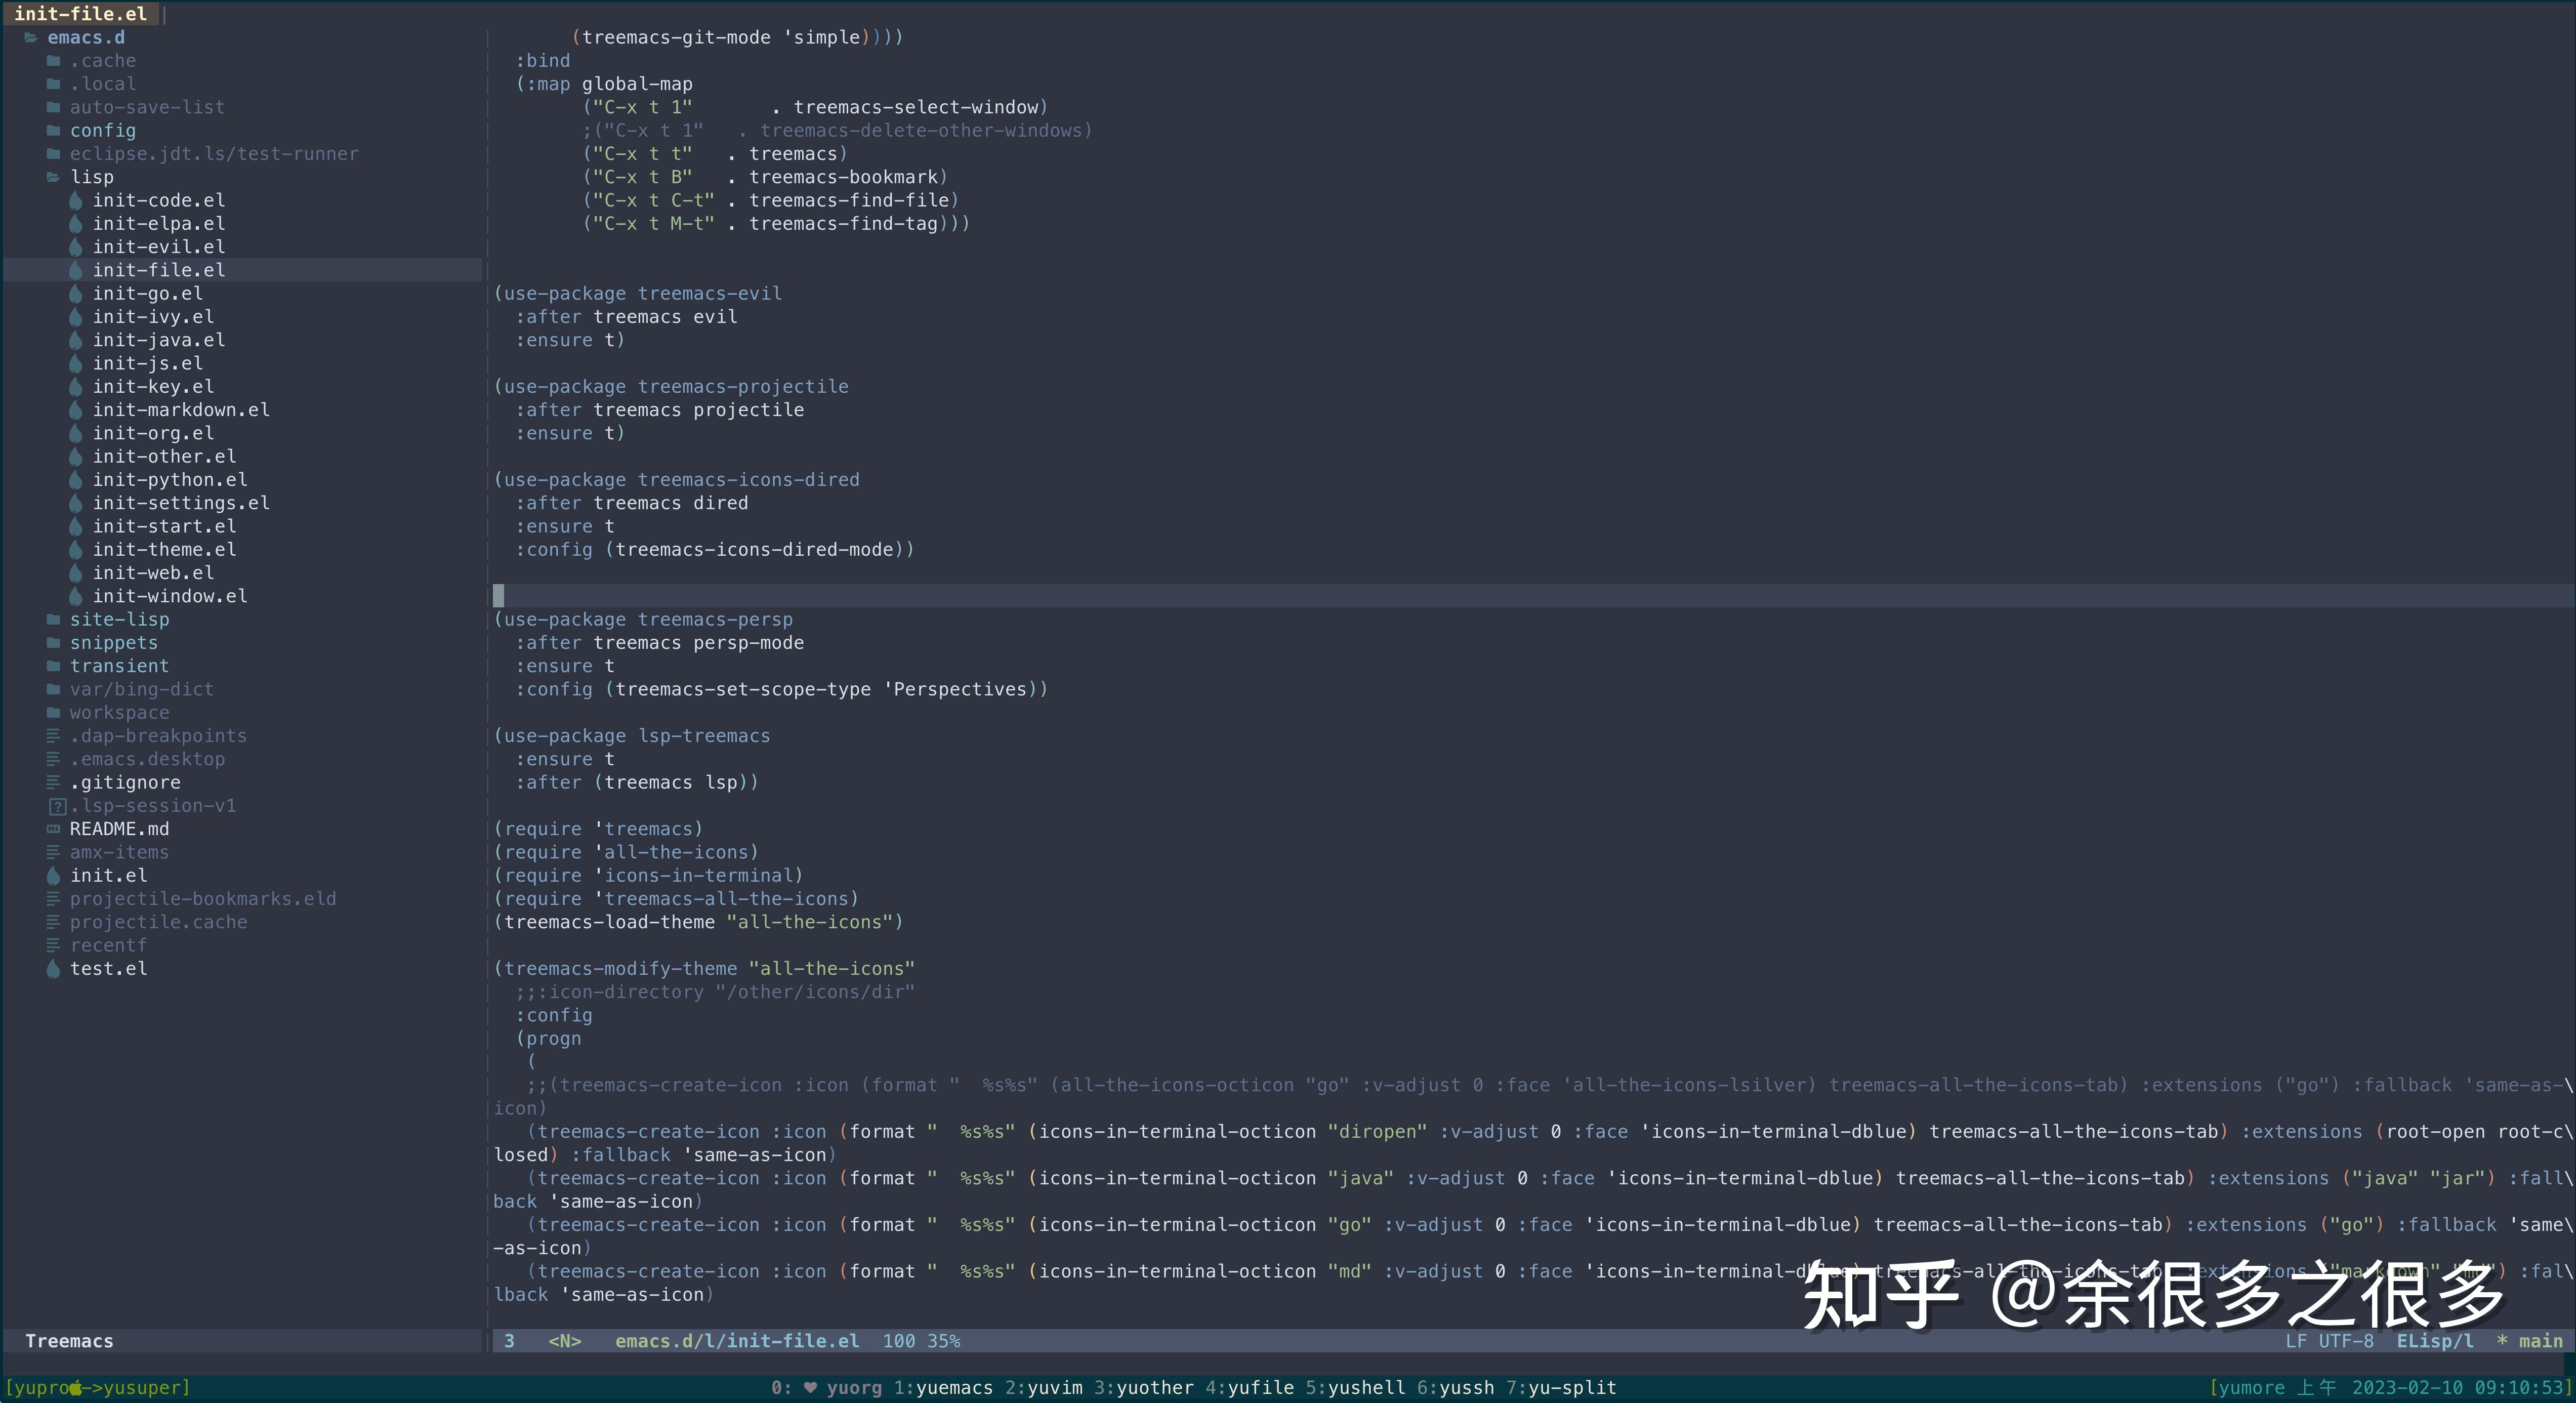
Task: Click the evil state <N> indicator
Action: (x=564, y=1341)
